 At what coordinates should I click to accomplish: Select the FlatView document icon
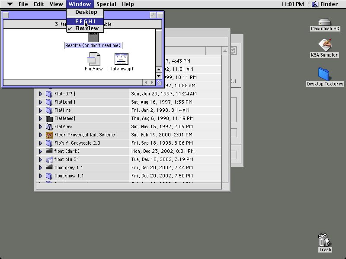click(95, 59)
